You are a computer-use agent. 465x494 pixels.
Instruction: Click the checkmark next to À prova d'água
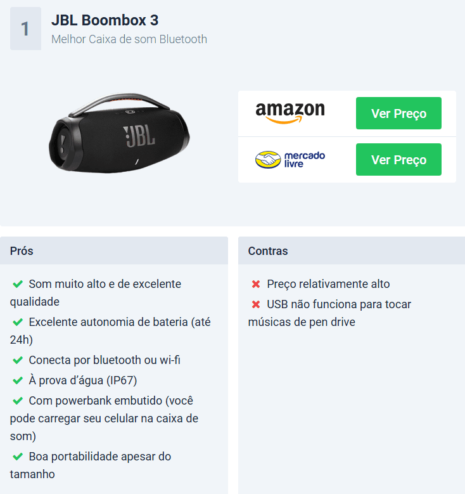tap(18, 380)
